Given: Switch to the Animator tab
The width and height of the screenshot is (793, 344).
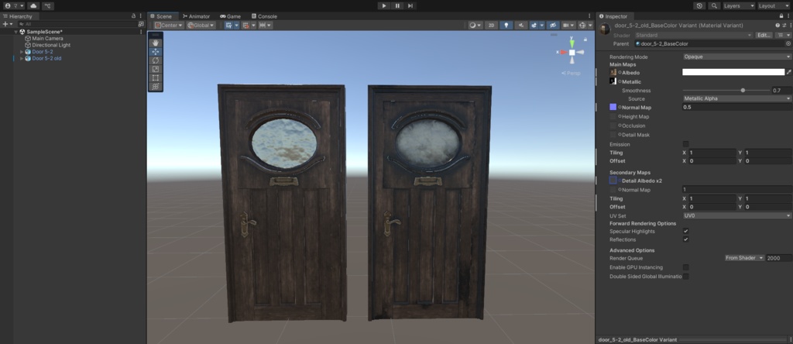Looking at the screenshot, I should [196, 16].
